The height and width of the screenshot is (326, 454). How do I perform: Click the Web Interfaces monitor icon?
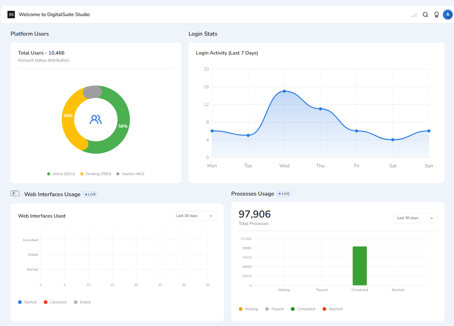click(x=15, y=194)
